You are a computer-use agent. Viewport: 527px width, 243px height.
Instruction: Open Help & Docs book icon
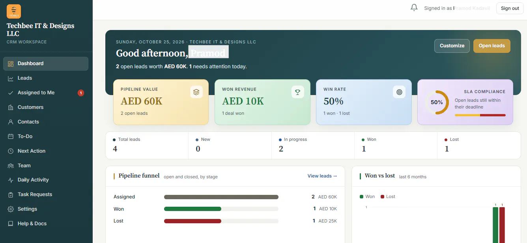coord(11,224)
